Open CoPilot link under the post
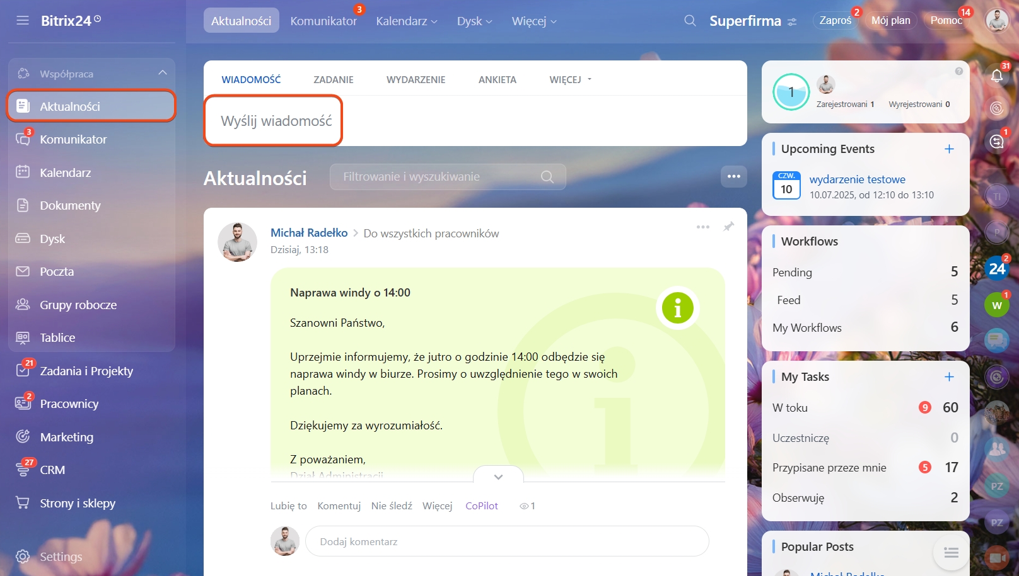This screenshot has height=576, width=1019. [482, 505]
